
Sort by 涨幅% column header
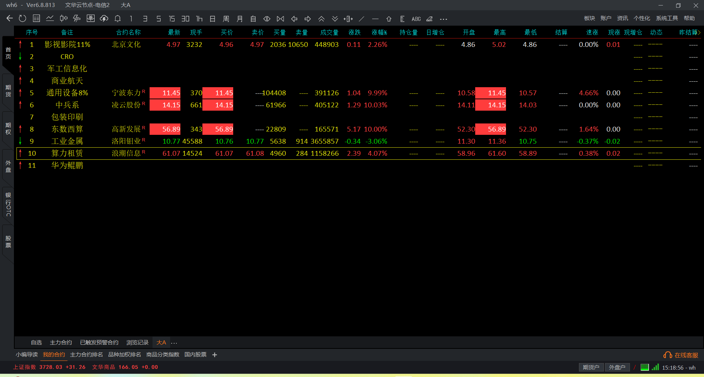(379, 32)
